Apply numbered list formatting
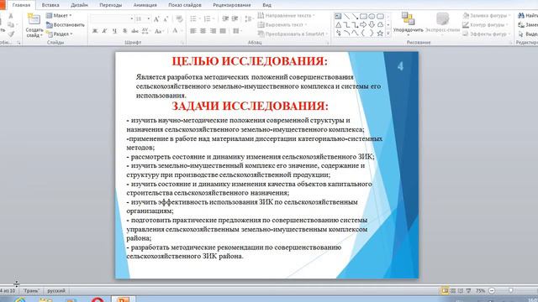538x302 pixels. [208, 18]
